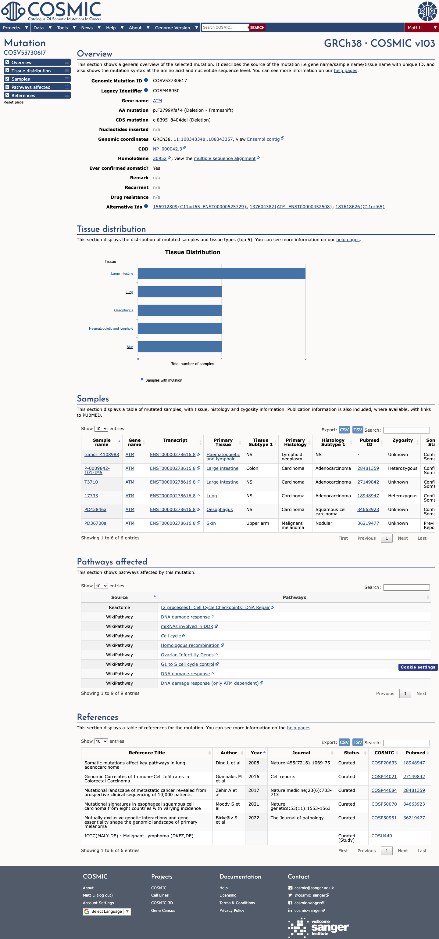Toggle the Tissue distribution section box in sidebar
The width and height of the screenshot is (439, 939).
[7, 71]
